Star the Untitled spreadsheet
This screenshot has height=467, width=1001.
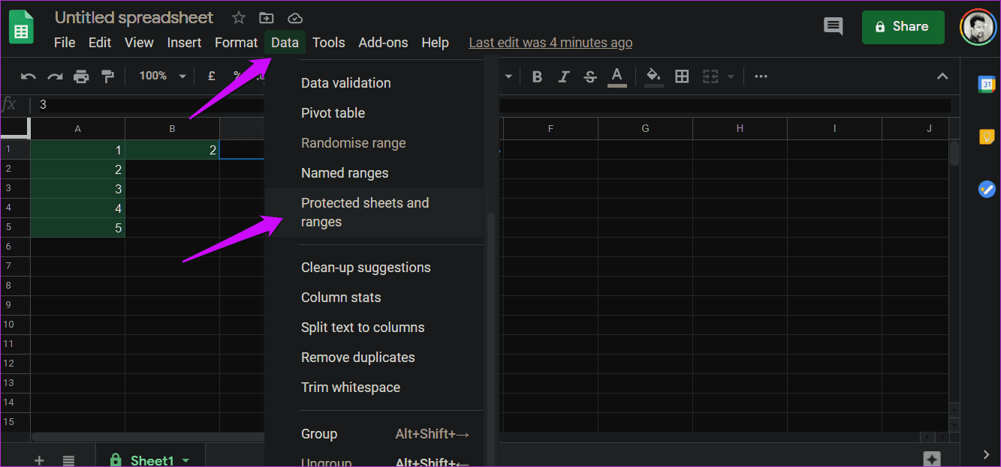239,17
